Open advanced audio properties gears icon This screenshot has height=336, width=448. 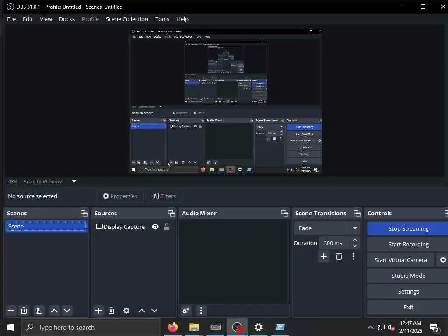[x=185, y=311]
